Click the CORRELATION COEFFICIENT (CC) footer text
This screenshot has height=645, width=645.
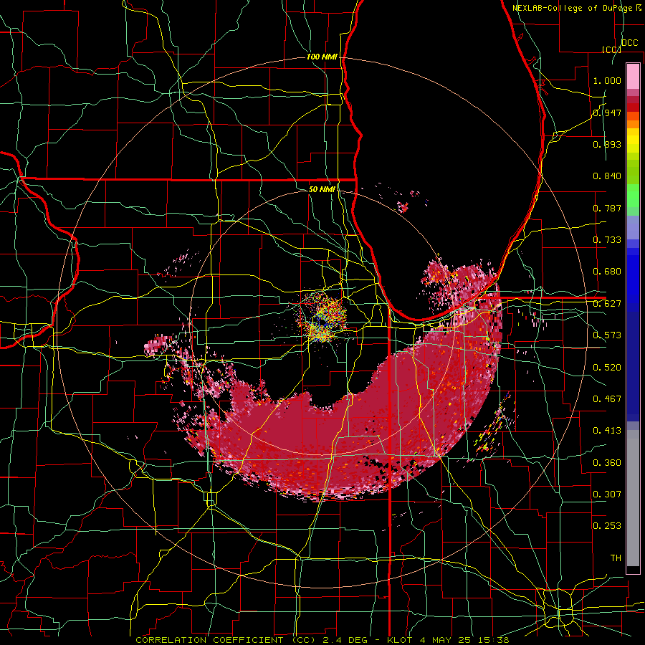(x=226, y=640)
